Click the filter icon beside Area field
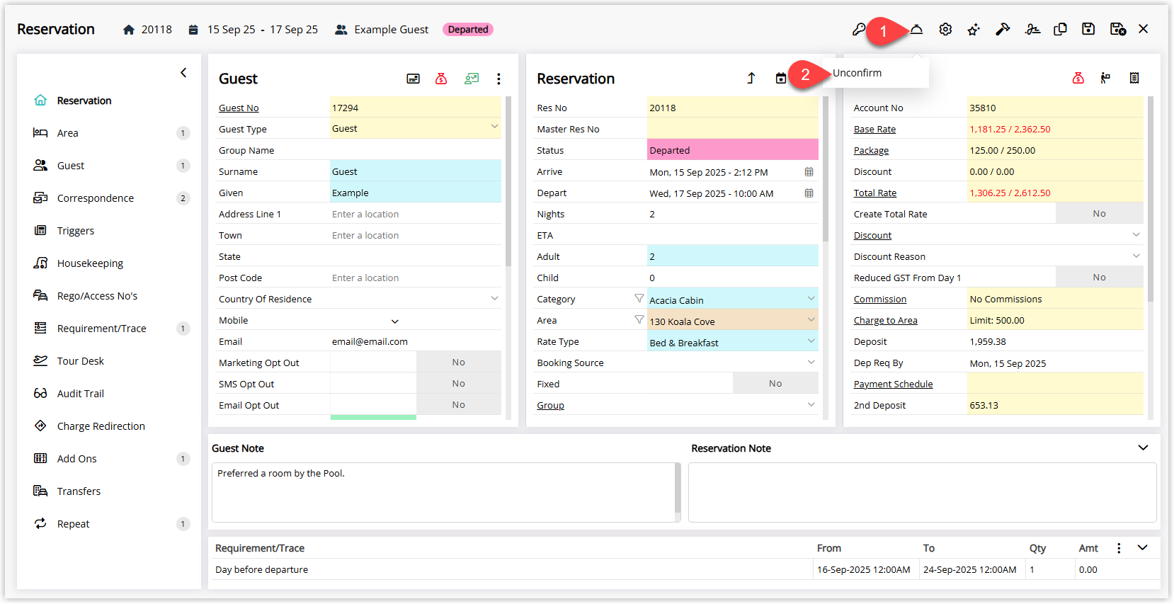1174x604 pixels. [639, 320]
